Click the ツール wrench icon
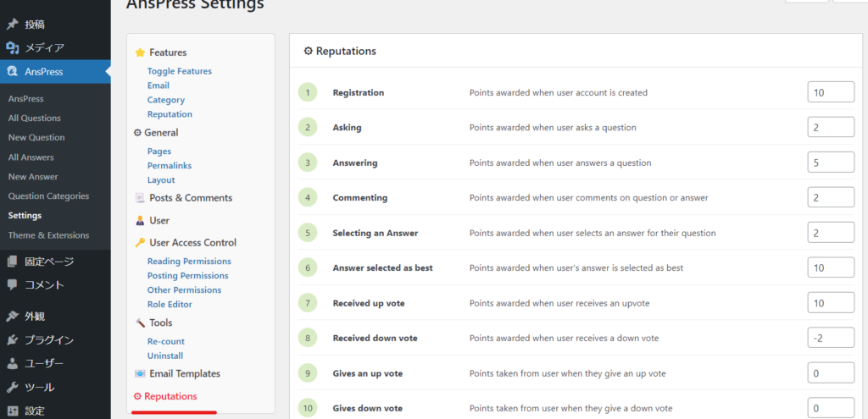This screenshot has width=868, height=419. [13, 388]
